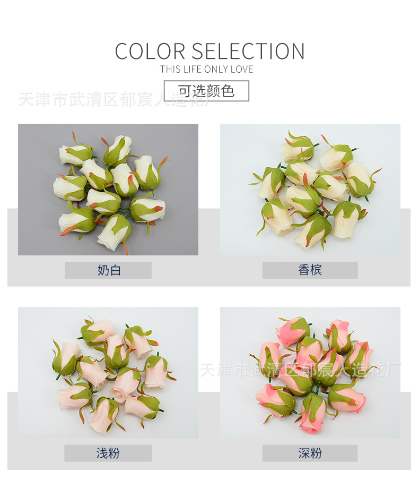Select the 奶白 color label

click(x=108, y=270)
